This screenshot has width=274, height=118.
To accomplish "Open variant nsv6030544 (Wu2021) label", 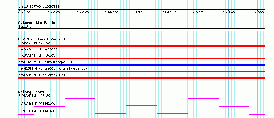I will 36,43.
